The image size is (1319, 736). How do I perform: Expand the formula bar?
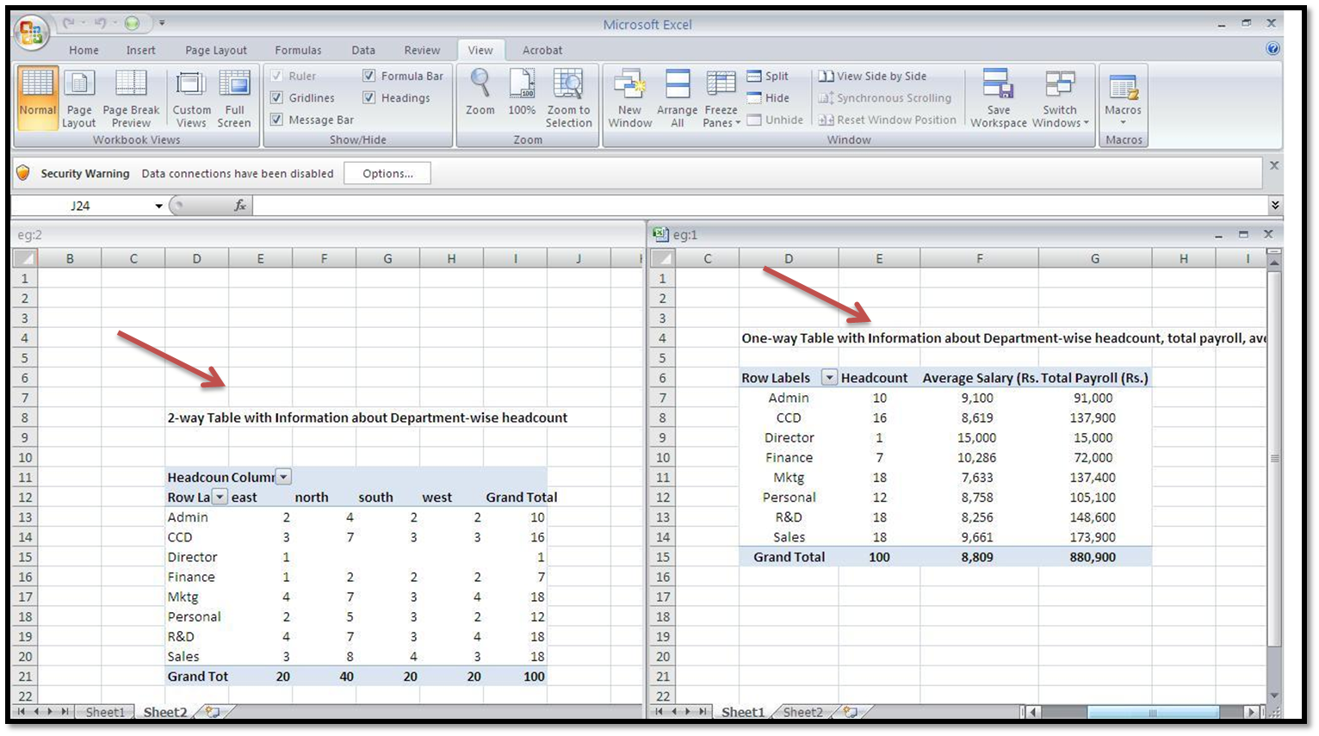click(1275, 205)
